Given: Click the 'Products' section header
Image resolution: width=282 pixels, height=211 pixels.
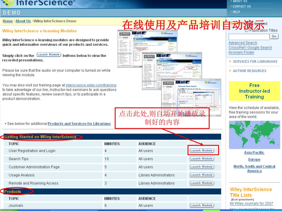Looking at the screenshot, I should (12, 191).
